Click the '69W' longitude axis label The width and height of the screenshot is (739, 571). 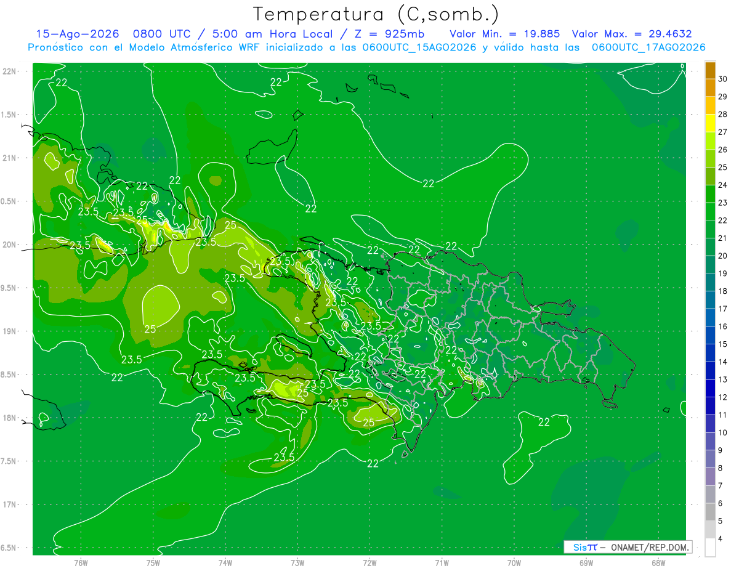pos(586,562)
